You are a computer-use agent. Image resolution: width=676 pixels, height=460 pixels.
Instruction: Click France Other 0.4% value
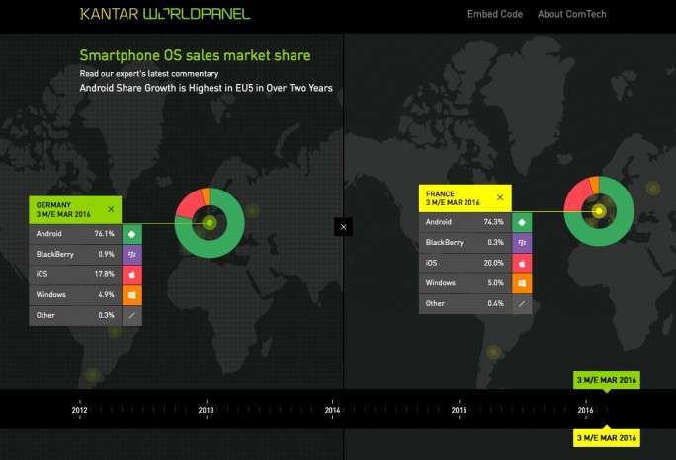[496, 304]
